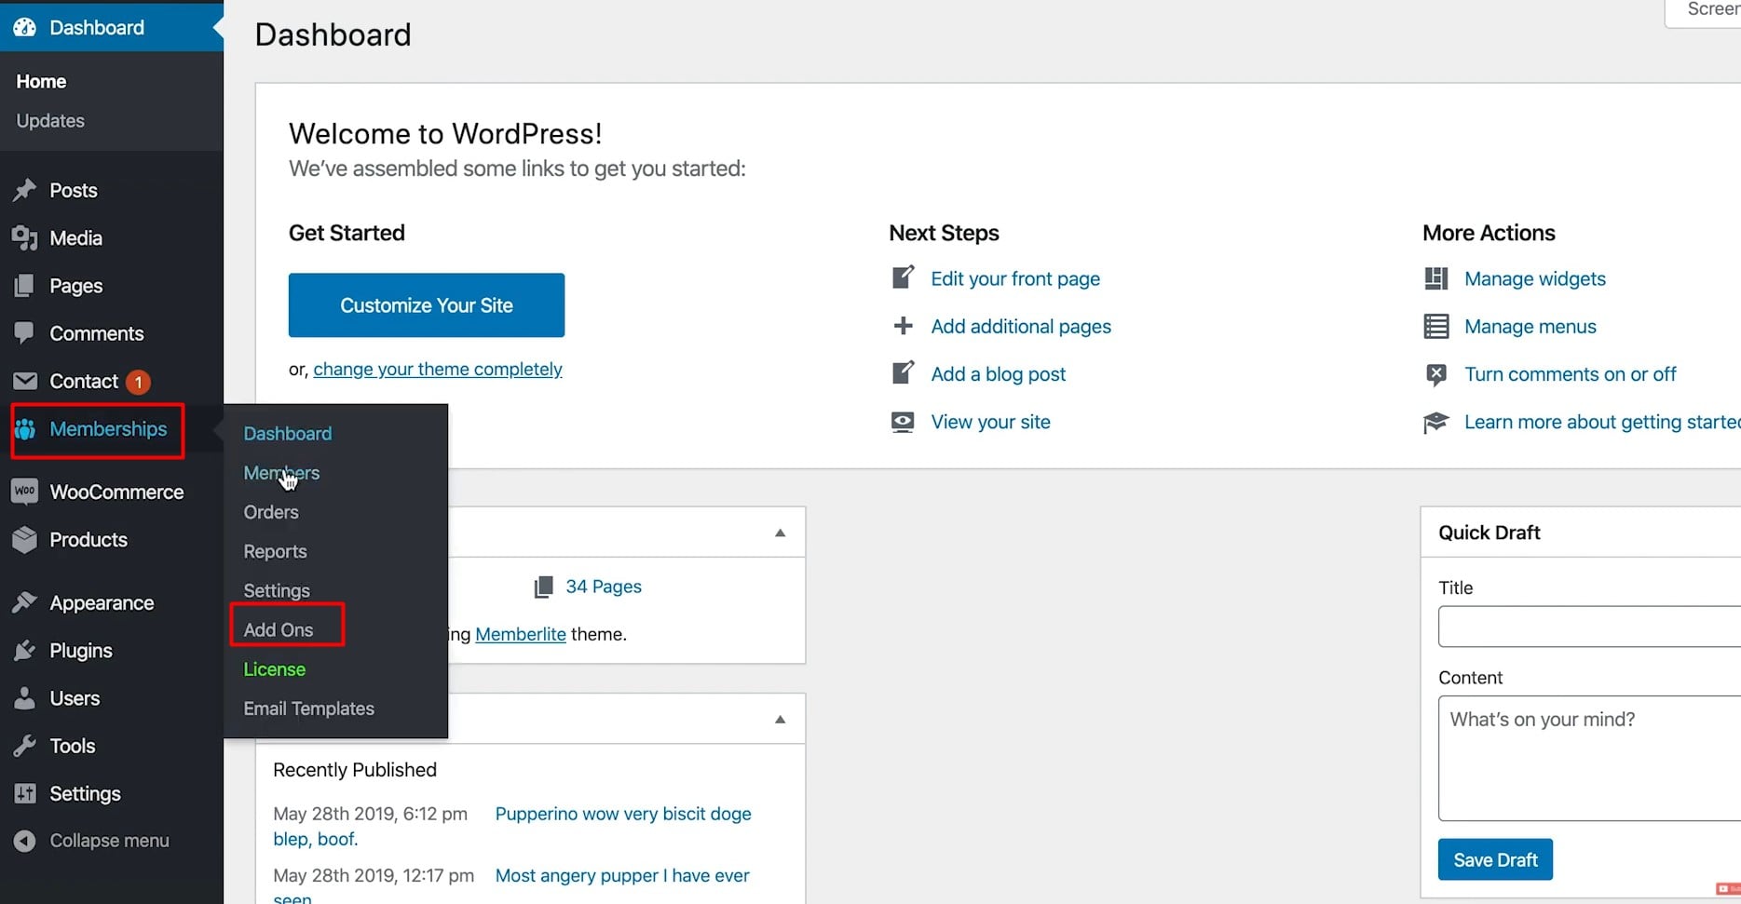Open the Most angery pupper post link
The image size is (1741, 904).
click(x=622, y=875)
